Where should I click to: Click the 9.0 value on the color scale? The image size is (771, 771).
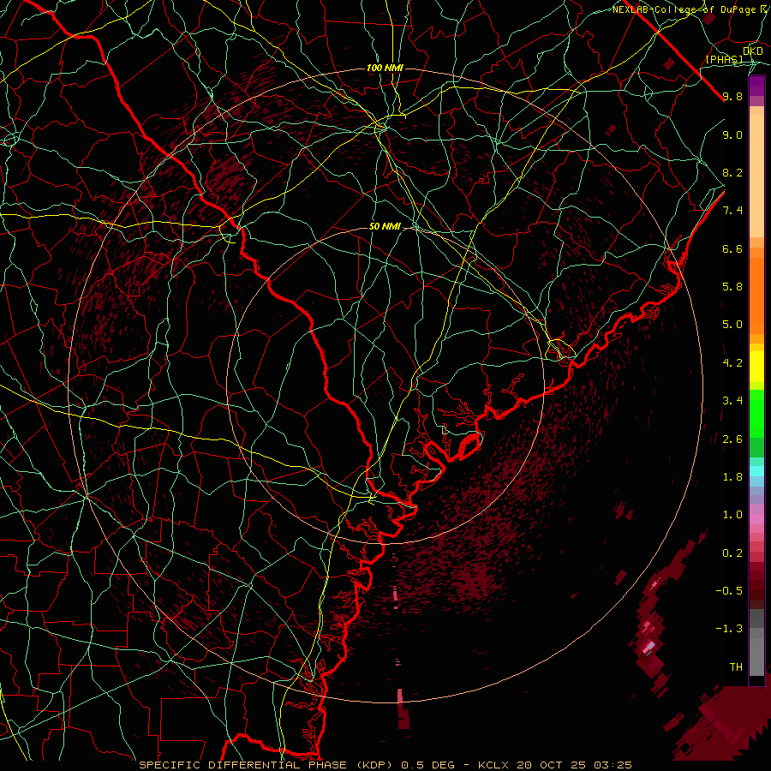[x=732, y=134]
